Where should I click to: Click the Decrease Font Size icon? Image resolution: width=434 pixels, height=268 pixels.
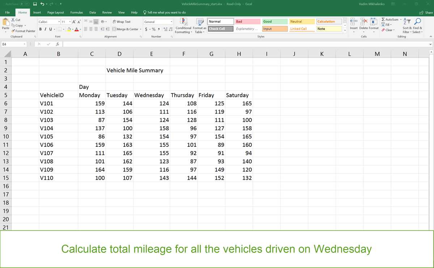pos(79,22)
